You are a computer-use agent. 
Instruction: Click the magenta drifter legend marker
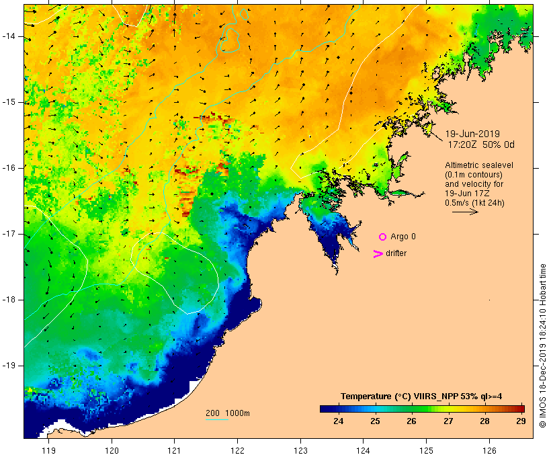pos(378,254)
